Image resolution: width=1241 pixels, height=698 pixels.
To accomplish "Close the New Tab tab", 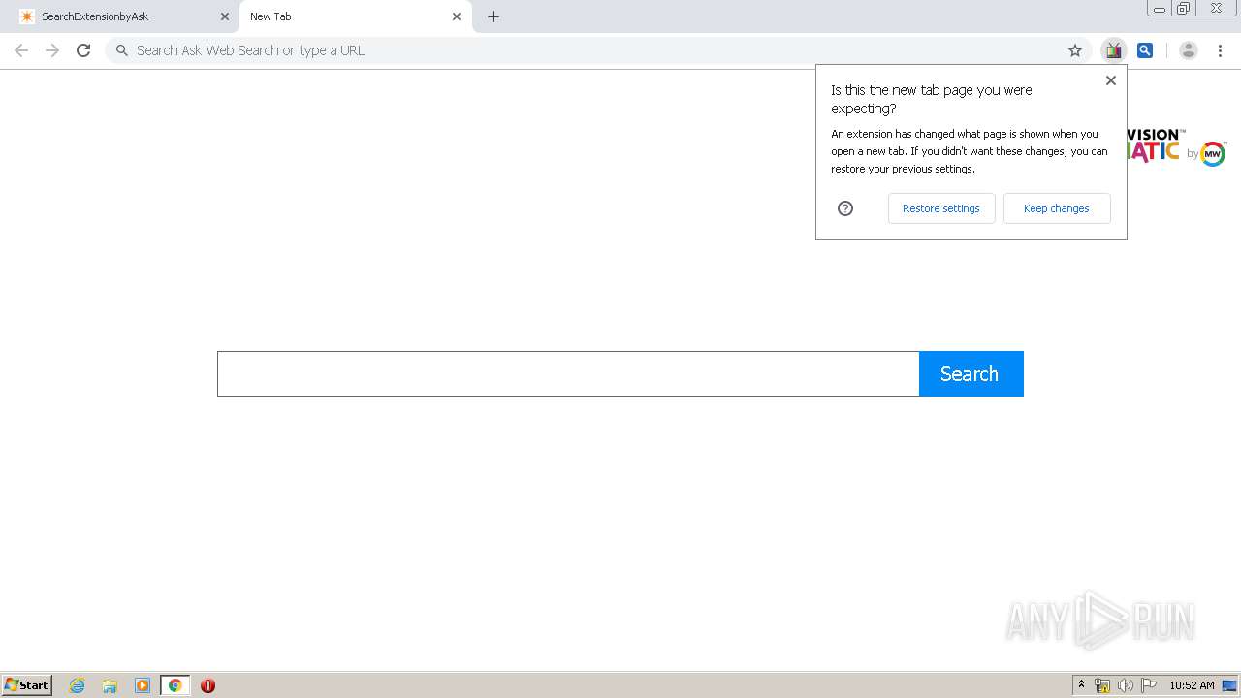I will tap(457, 16).
